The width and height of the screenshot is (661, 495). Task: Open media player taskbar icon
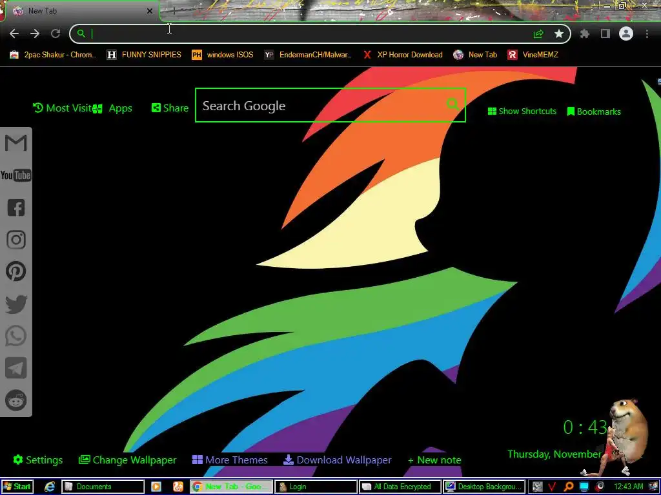pos(156,487)
